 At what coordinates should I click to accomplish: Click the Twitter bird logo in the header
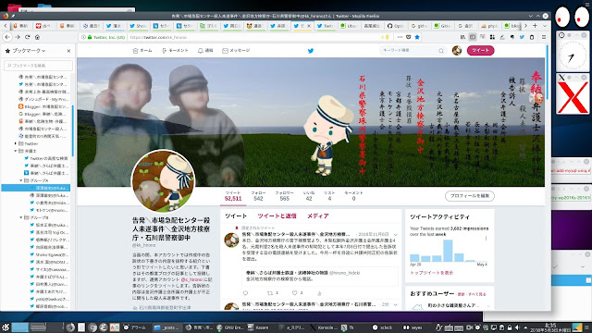point(311,51)
